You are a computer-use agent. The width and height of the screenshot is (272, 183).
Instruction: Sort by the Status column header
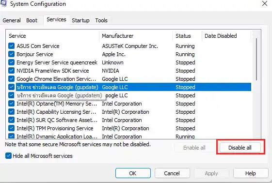pyautogui.click(x=187, y=36)
